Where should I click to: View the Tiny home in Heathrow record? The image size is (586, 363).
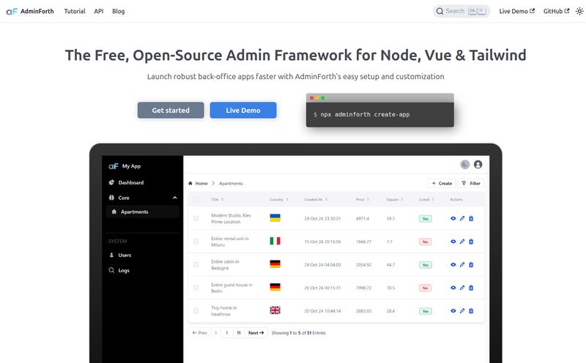point(453,311)
